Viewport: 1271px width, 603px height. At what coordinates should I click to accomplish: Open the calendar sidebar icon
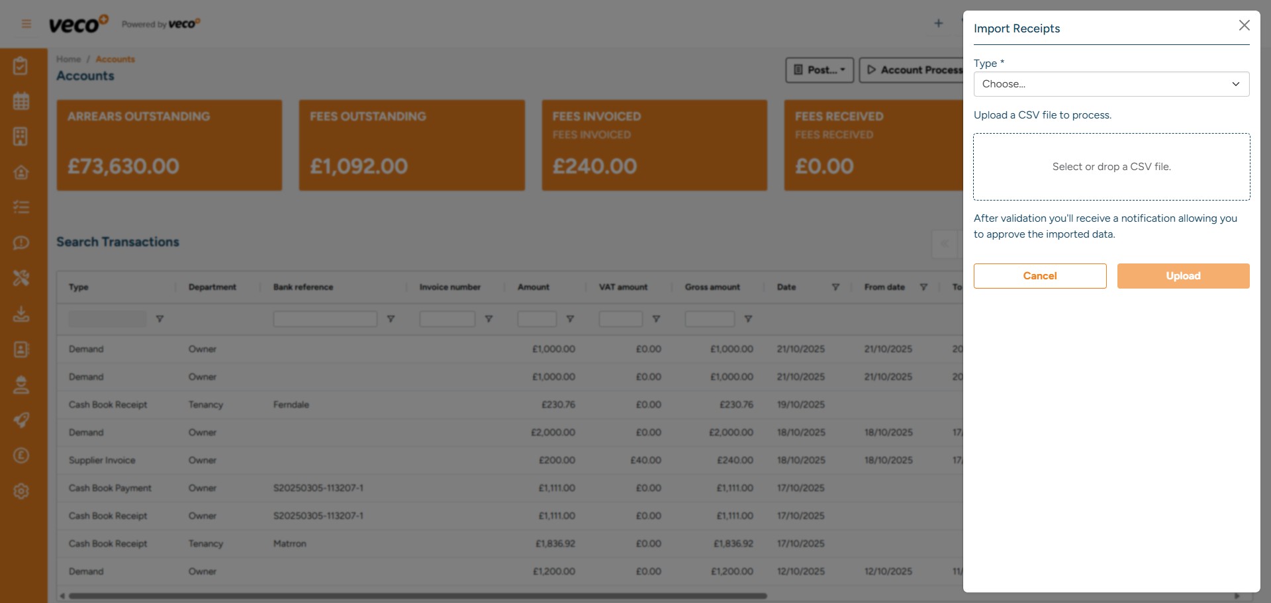[x=21, y=101]
